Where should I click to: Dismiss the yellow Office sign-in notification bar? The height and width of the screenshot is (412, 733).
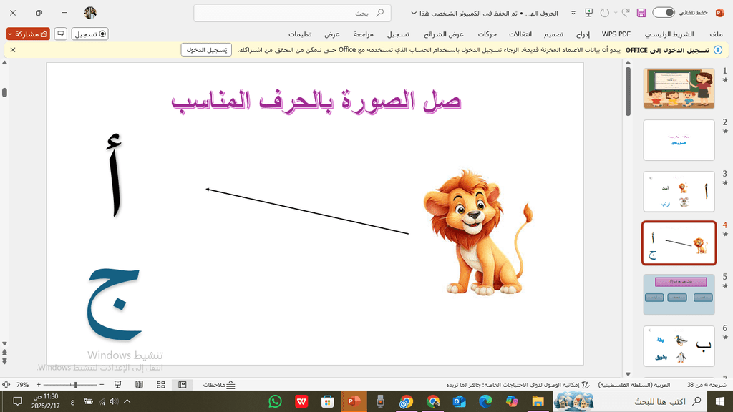pos(13,50)
